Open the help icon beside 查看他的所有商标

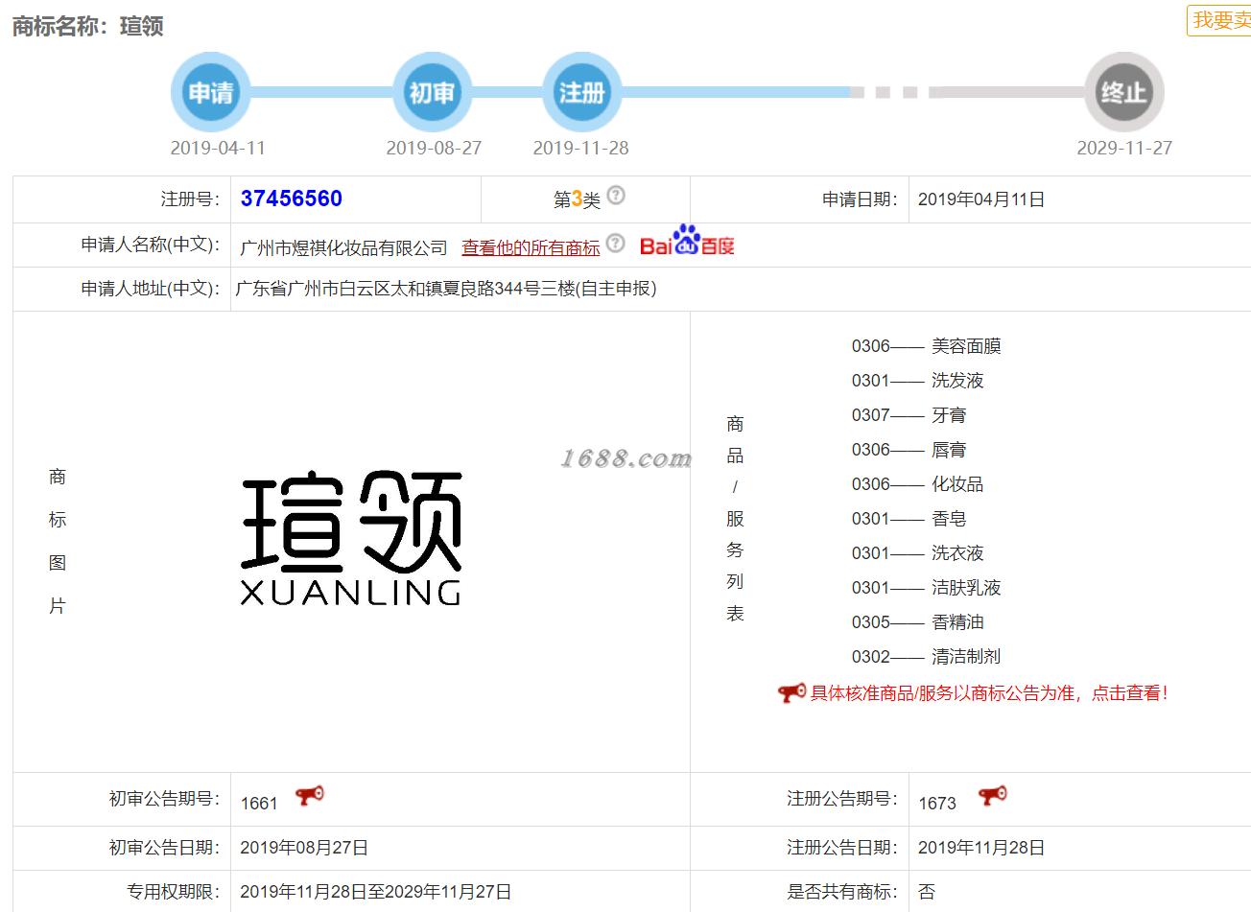pos(616,243)
